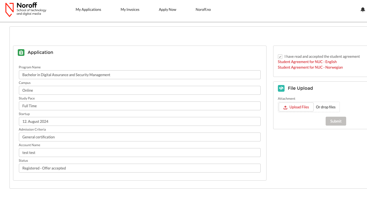Click the teal File Upload panel icon
367x202 pixels.
tap(281, 88)
